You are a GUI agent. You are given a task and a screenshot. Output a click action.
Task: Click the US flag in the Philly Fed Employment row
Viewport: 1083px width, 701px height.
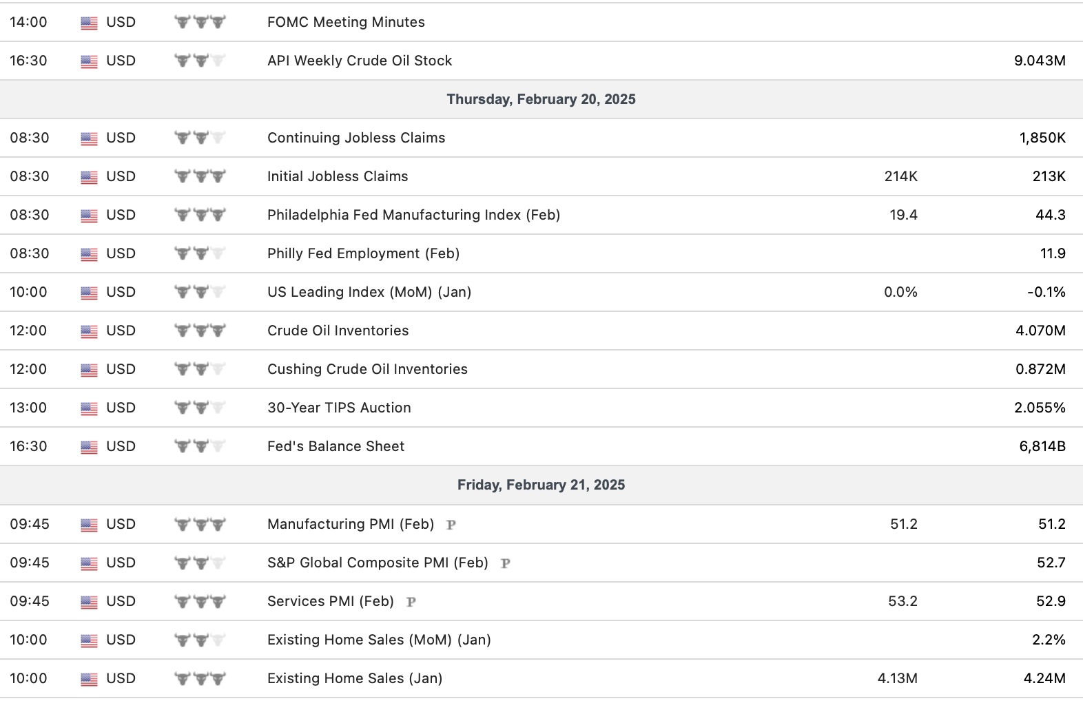pos(89,254)
